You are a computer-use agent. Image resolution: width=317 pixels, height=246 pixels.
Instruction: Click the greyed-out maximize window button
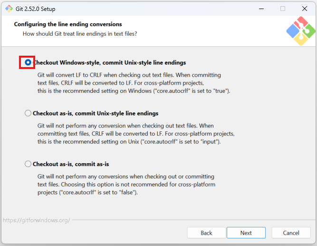(283, 9)
